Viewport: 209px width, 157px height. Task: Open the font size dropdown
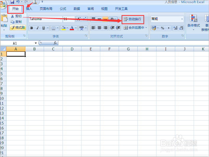click(73, 19)
